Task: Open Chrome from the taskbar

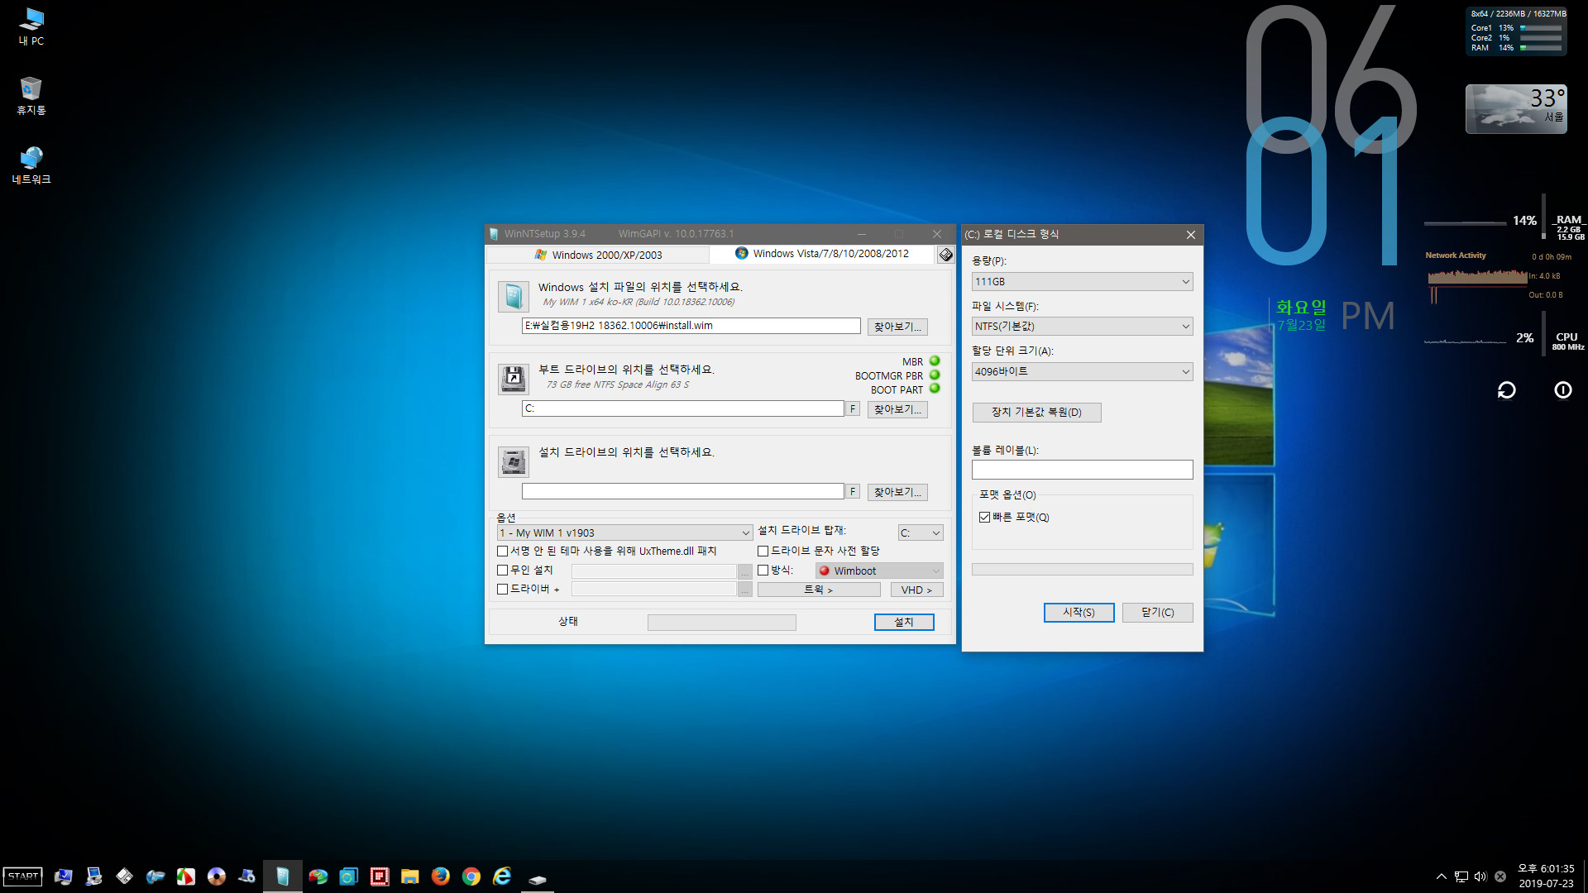Action: coord(471,876)
